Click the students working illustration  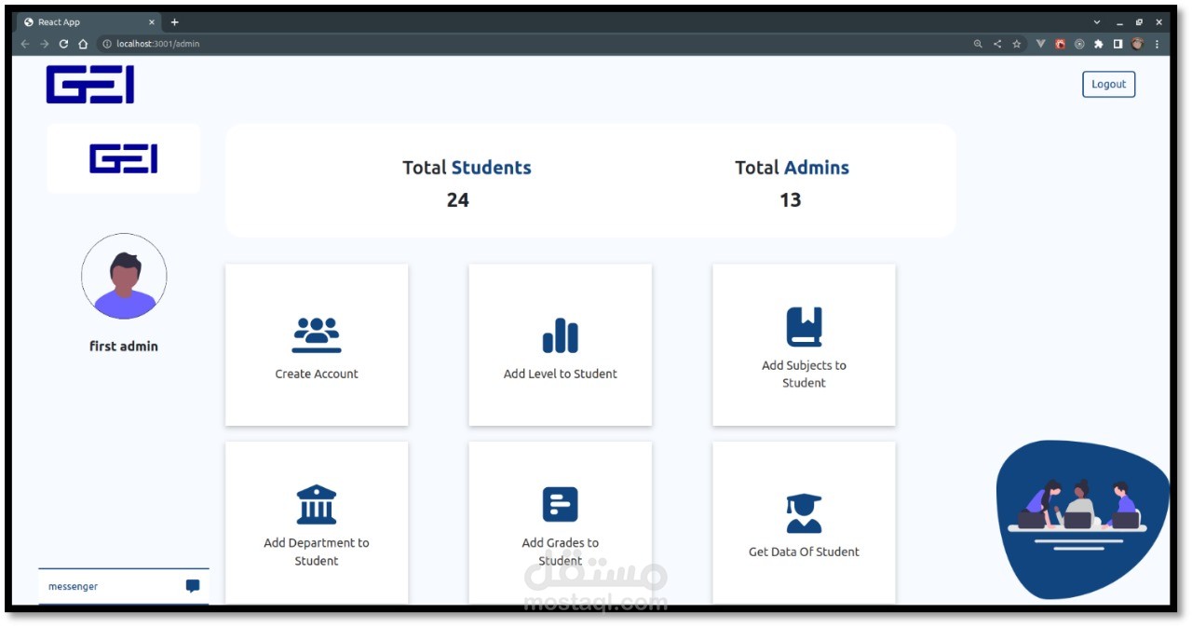pos(1082,518)
